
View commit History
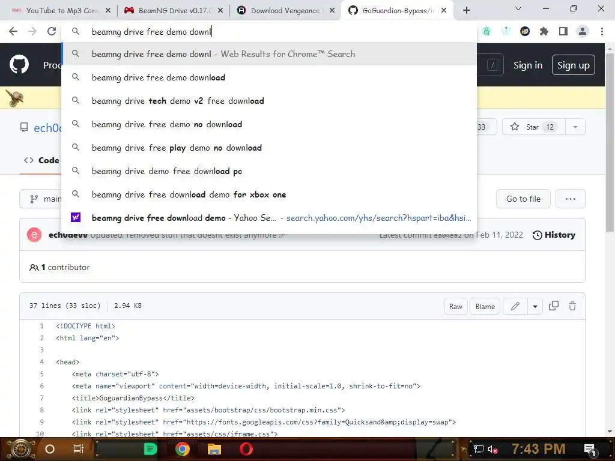[x=554, y=235]
